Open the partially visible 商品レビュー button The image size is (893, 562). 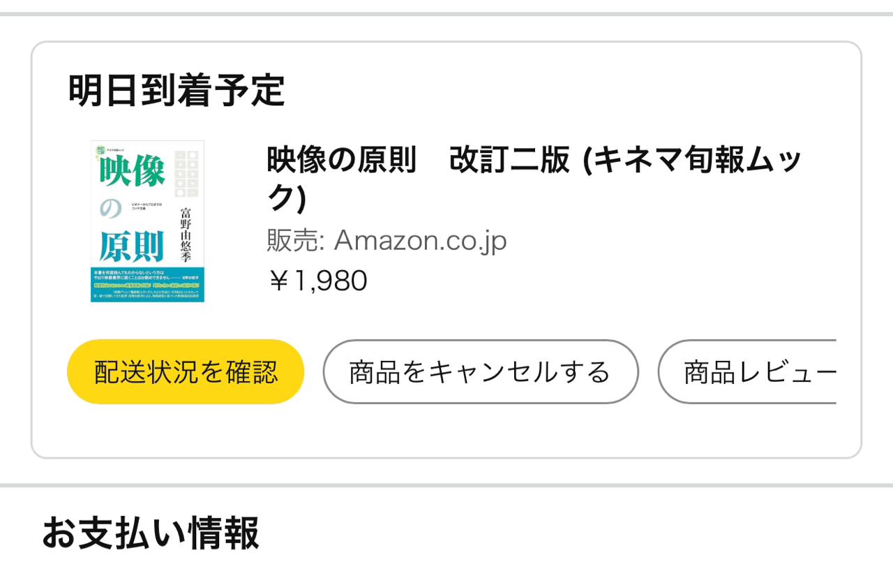[x=747, y=371]
